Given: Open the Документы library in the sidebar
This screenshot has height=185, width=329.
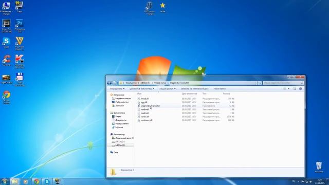Looking at the screenshot, I should pyautogui.click(x=119, y=120).
